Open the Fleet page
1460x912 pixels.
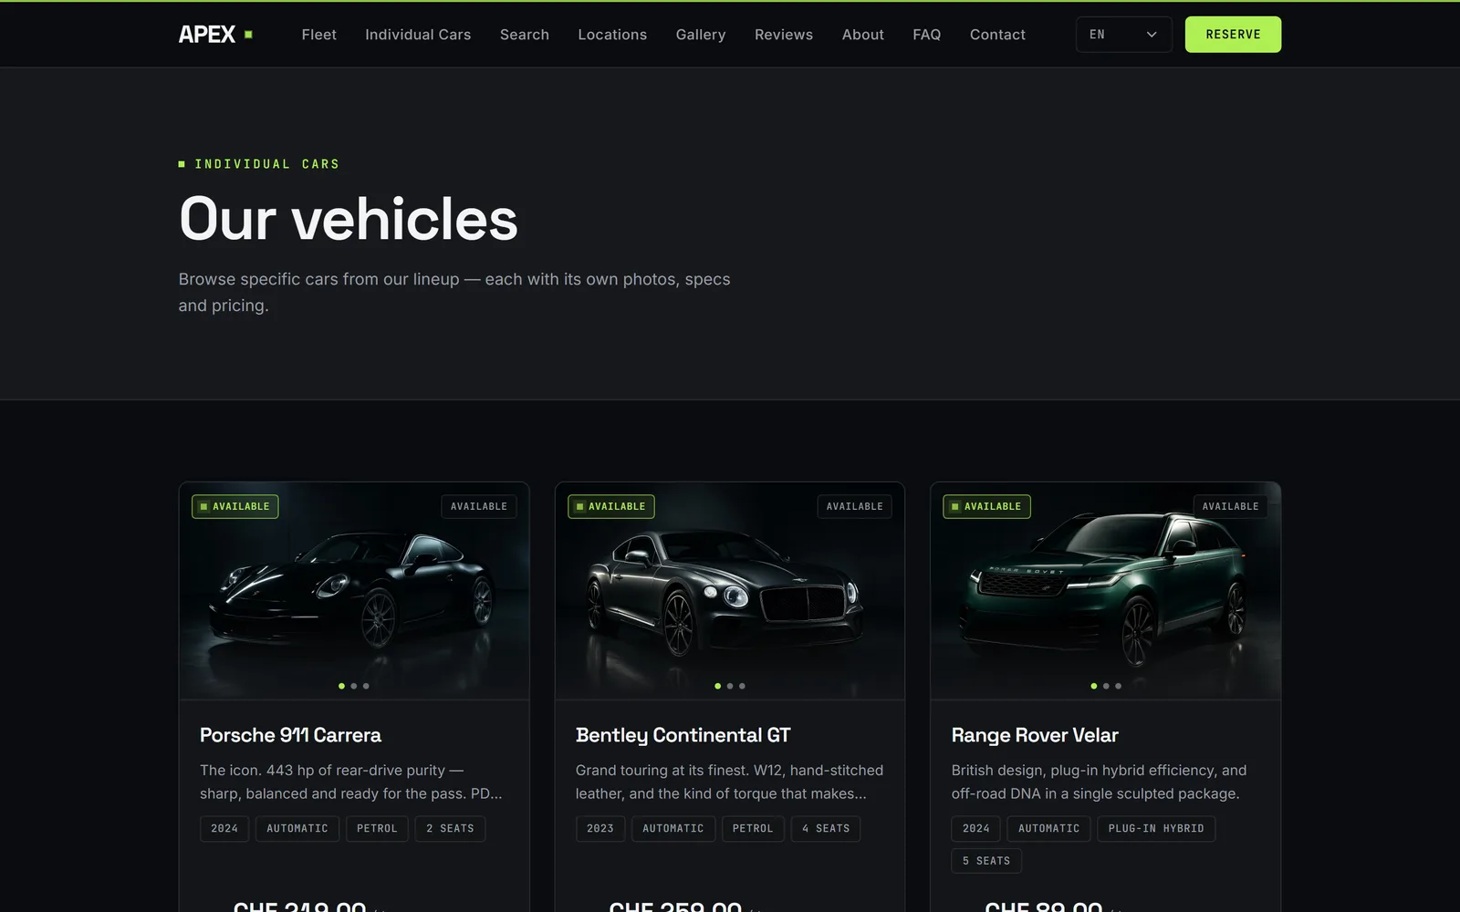pos(318,35)
